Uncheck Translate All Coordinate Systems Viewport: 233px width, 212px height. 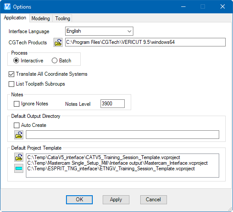[x=12, y=74]
